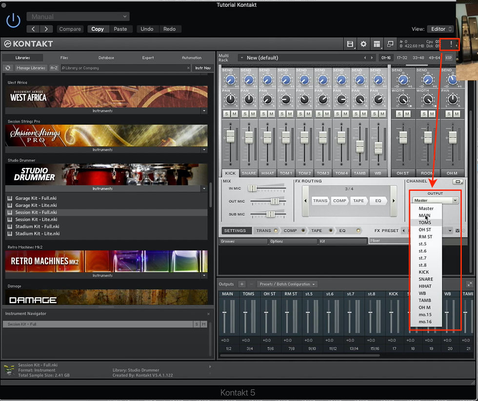This screenshot has height=401, width=478.
Task: Choose KICK from output menu
Action: (426, 272)
